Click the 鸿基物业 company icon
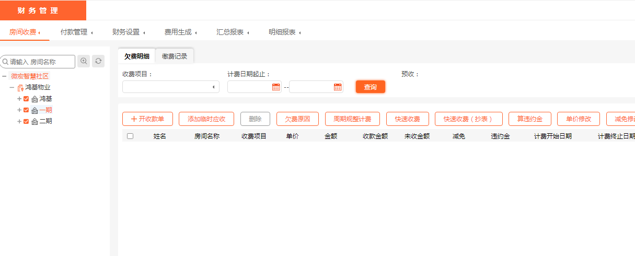 pos(20,88)
